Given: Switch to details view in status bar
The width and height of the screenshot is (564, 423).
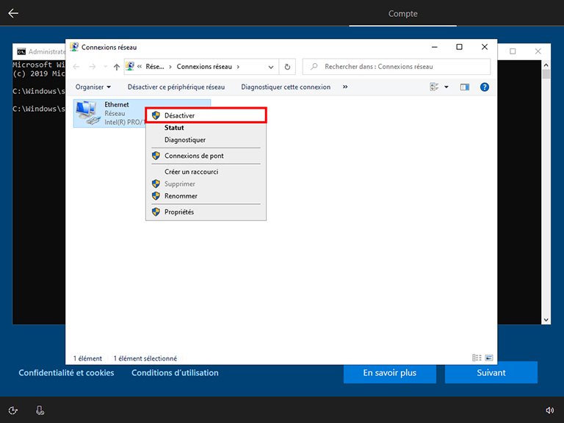Looking at the screenshot, I should [x=477, y=358].
